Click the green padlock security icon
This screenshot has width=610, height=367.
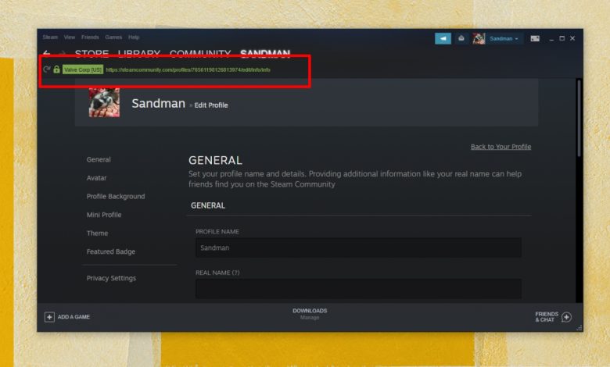pos(56,69)
